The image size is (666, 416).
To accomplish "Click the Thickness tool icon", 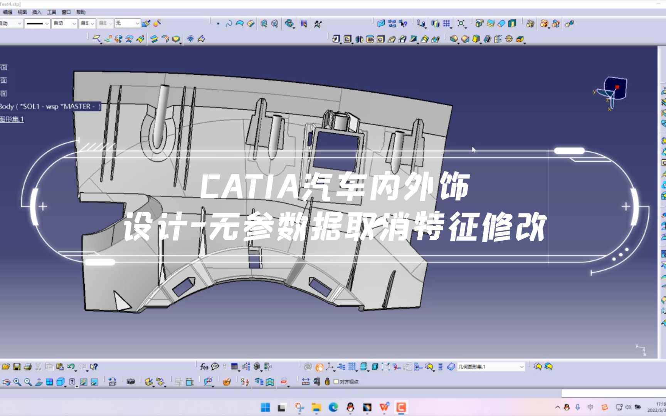I will (x=498, y=39).
